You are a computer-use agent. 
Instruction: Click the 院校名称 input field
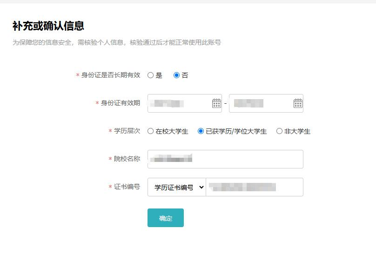point(225,159)
